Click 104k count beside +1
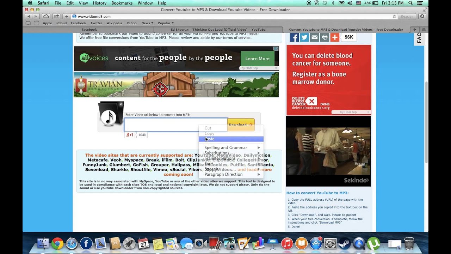Image resolution: width=451 pixels, height=254 pixels. [142, 135]
